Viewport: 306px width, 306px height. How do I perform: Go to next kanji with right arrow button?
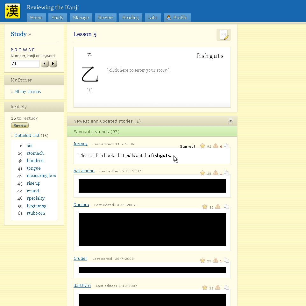point(53,63)
